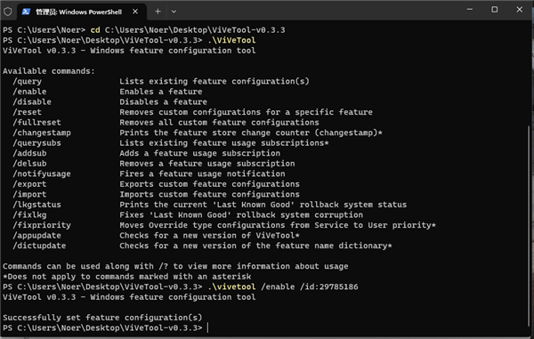Select the Windows PowerShell tab
534x339 pixels.
82,12
